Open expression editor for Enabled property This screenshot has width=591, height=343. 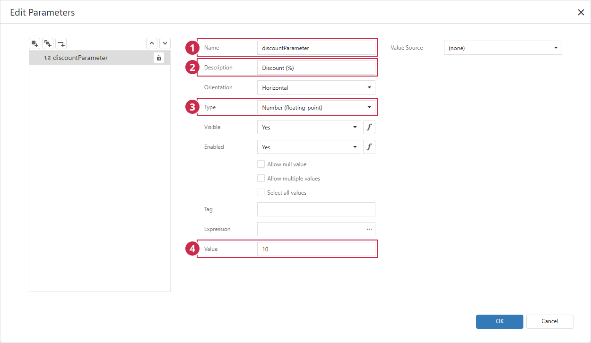pyautogui.click(x=369, y=147)
